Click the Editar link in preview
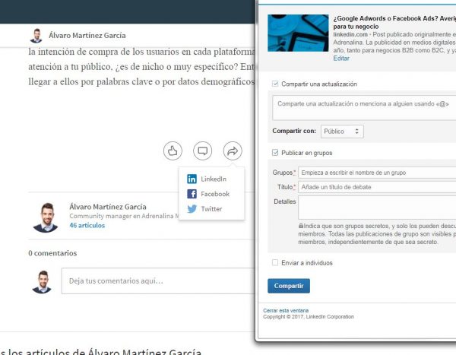Image resolution: width=456 pixels, height=355 pixels. [x=341, y=59]
